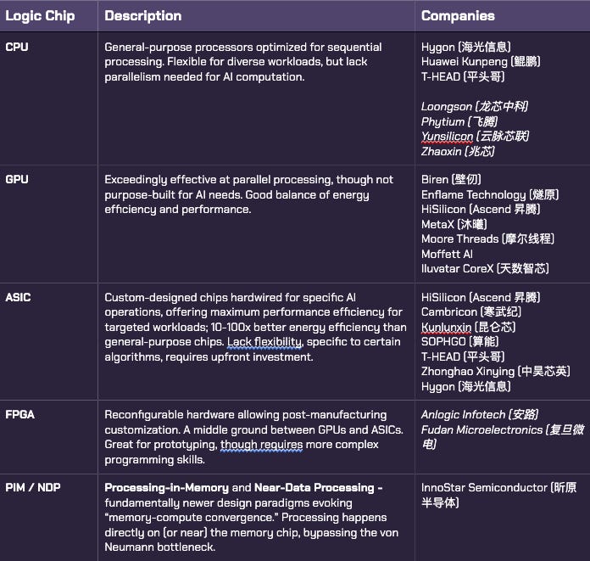590x561 pixels.
Task: Click 'Hygon' in the ASIC companies cell
Action: pos(466,386)
